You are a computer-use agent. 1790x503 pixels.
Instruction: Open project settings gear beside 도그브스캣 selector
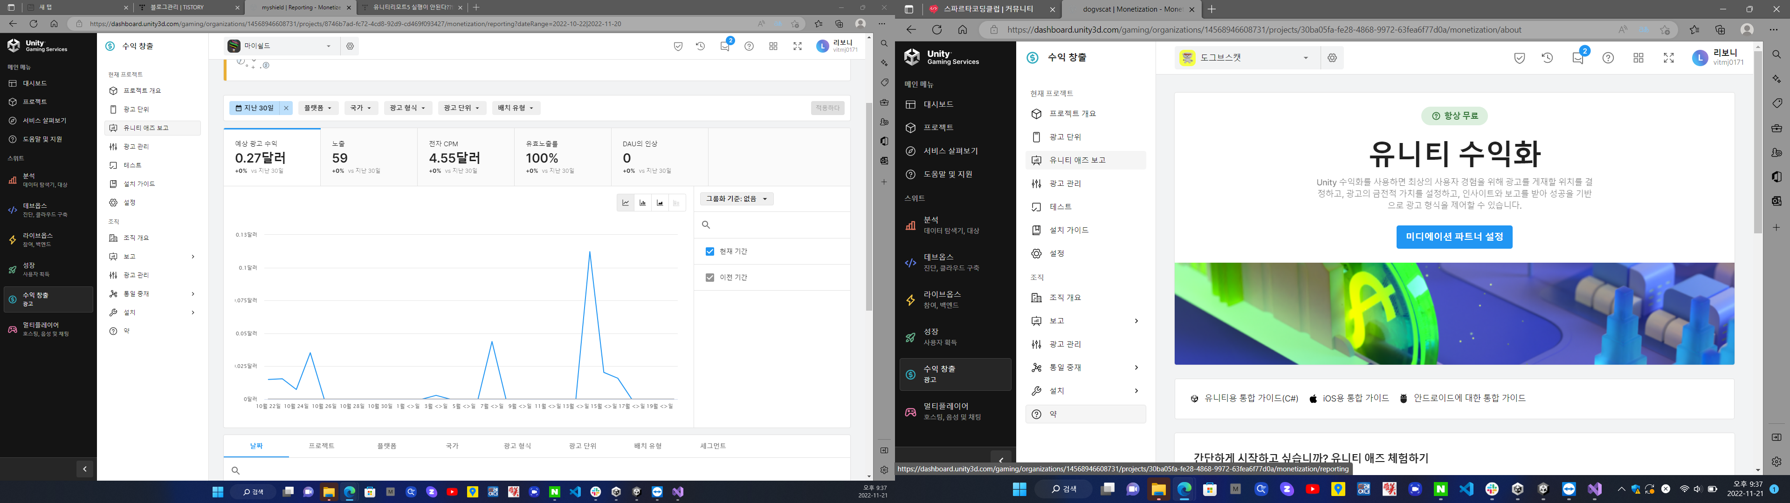point(1332,58)
